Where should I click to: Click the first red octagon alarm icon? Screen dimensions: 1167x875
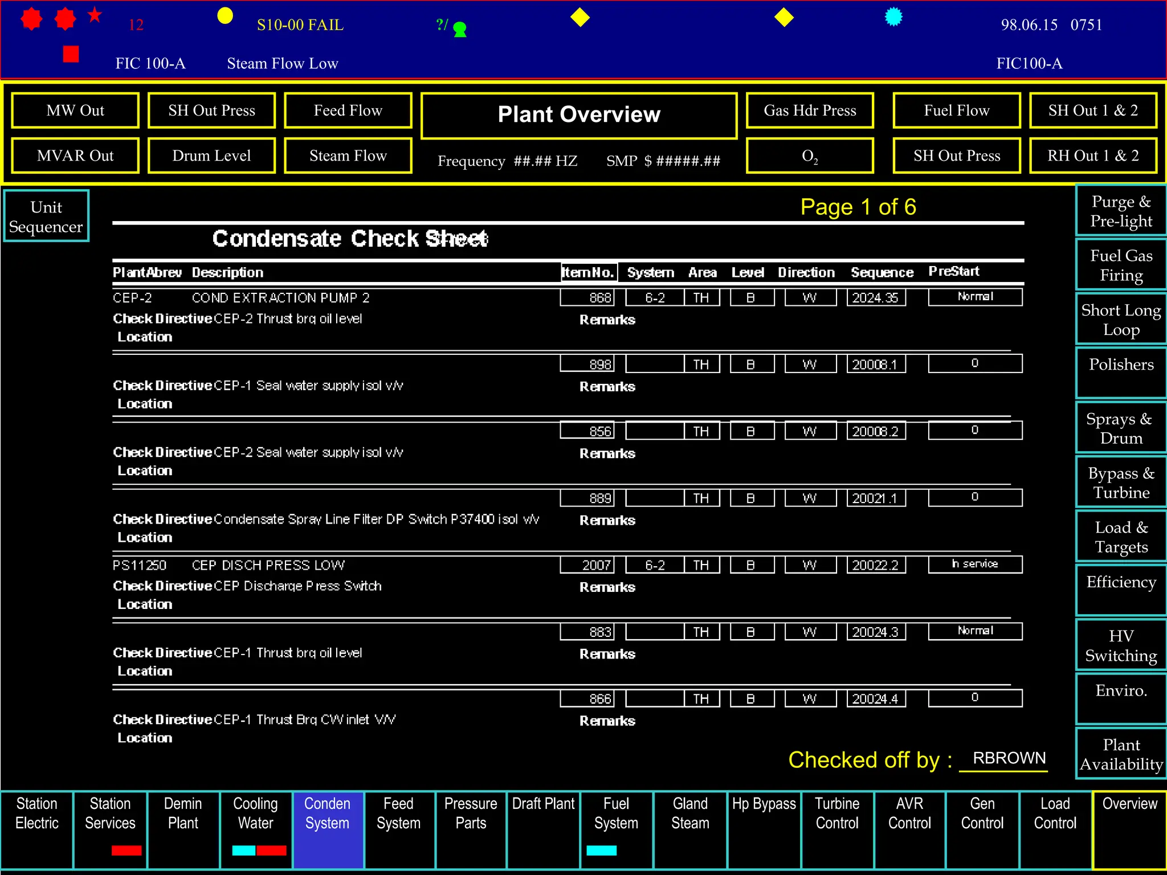[31, 19]
